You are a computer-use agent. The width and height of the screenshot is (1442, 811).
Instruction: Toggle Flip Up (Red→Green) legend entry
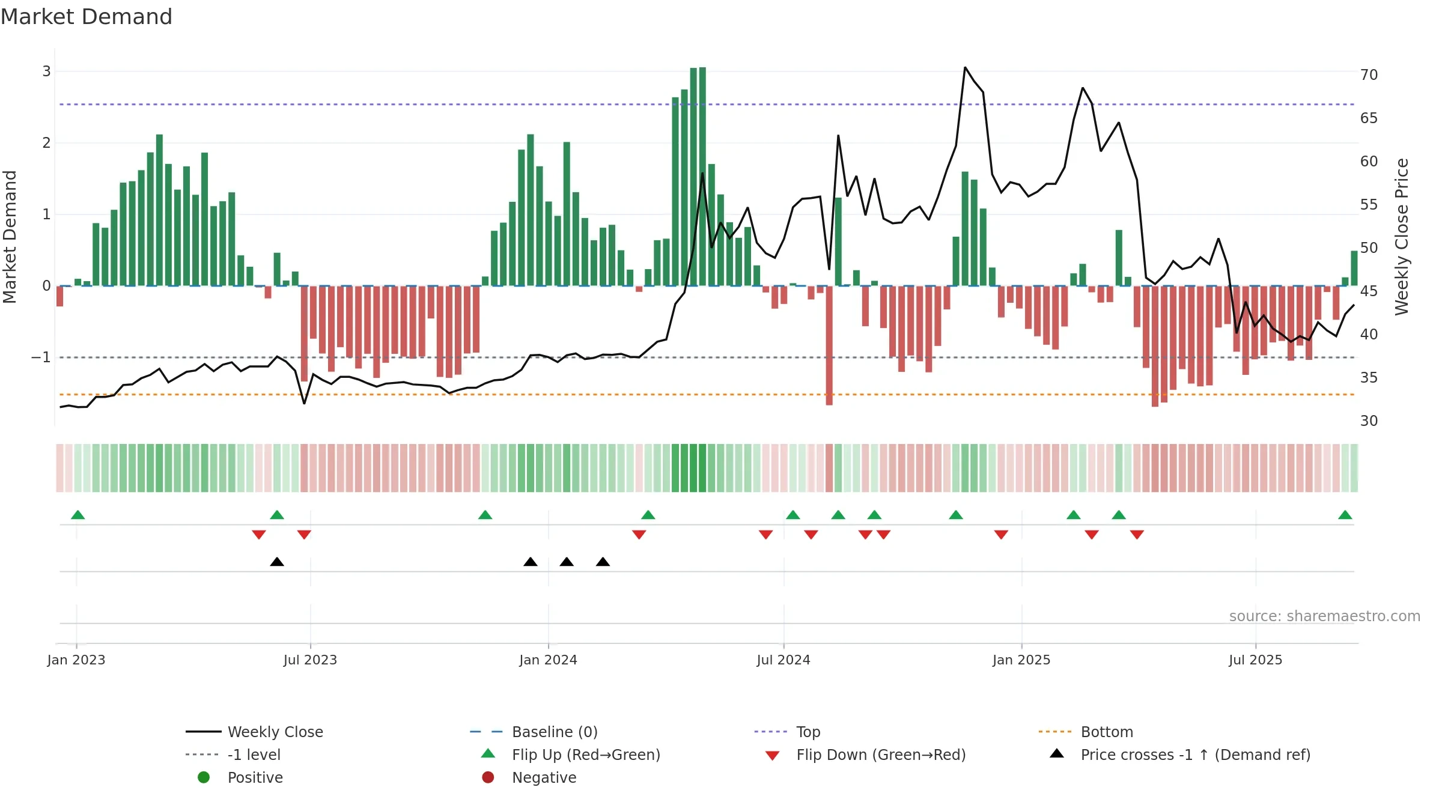(x=570, y=755)
